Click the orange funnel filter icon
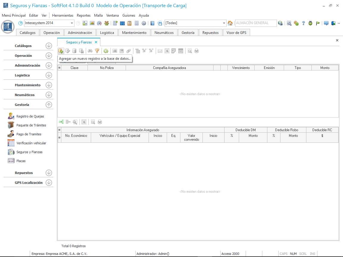This screenshot has height=257, width=343. (97, 51)
